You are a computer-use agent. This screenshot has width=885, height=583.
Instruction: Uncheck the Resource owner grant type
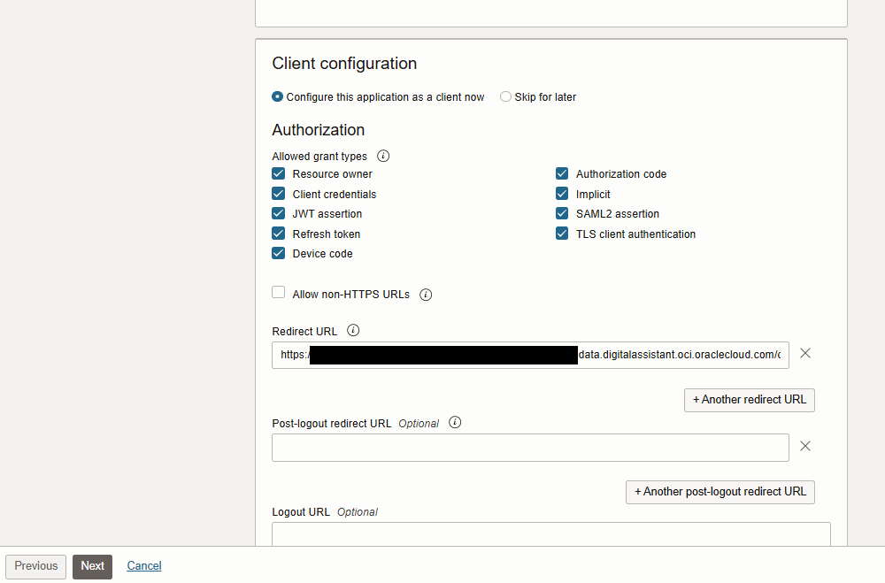279,174
